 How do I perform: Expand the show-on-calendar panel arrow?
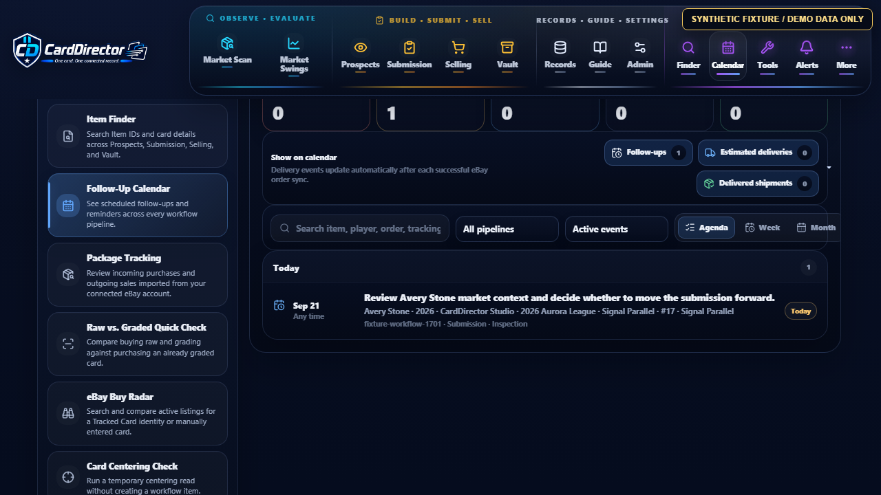tap(829, 168)
